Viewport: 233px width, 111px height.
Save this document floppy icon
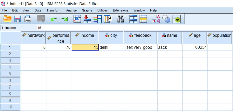18,19
